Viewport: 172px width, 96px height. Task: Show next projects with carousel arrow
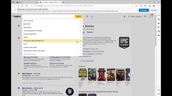click(x=130, y=75)
